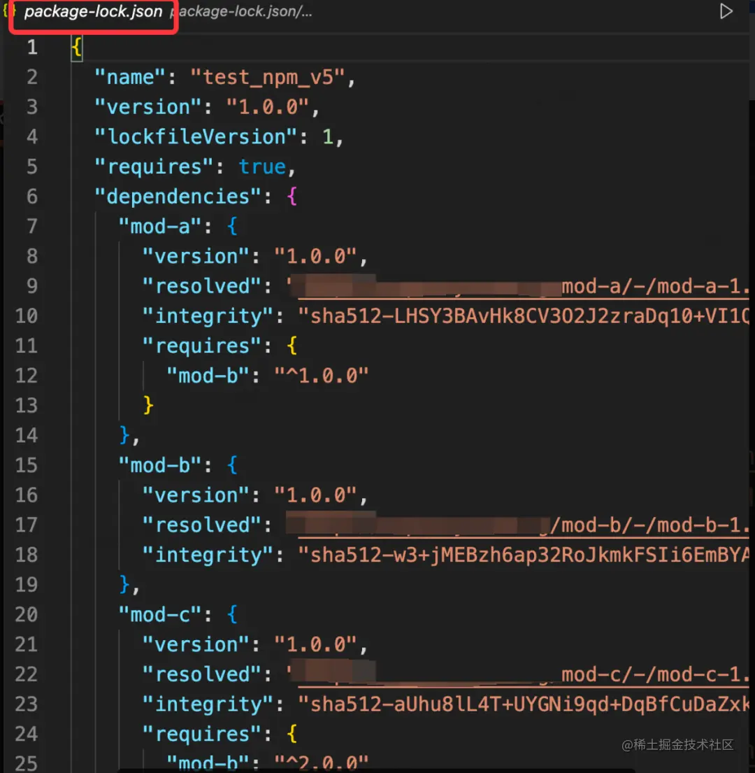755x773 pixels.
Task: Click the "dependencies" key on line 6
Action: coord(178,197)
